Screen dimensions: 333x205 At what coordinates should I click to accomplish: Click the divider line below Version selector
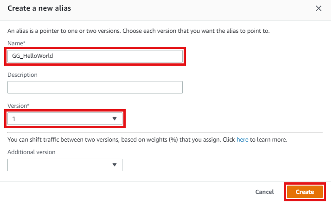tap(165, 132)
